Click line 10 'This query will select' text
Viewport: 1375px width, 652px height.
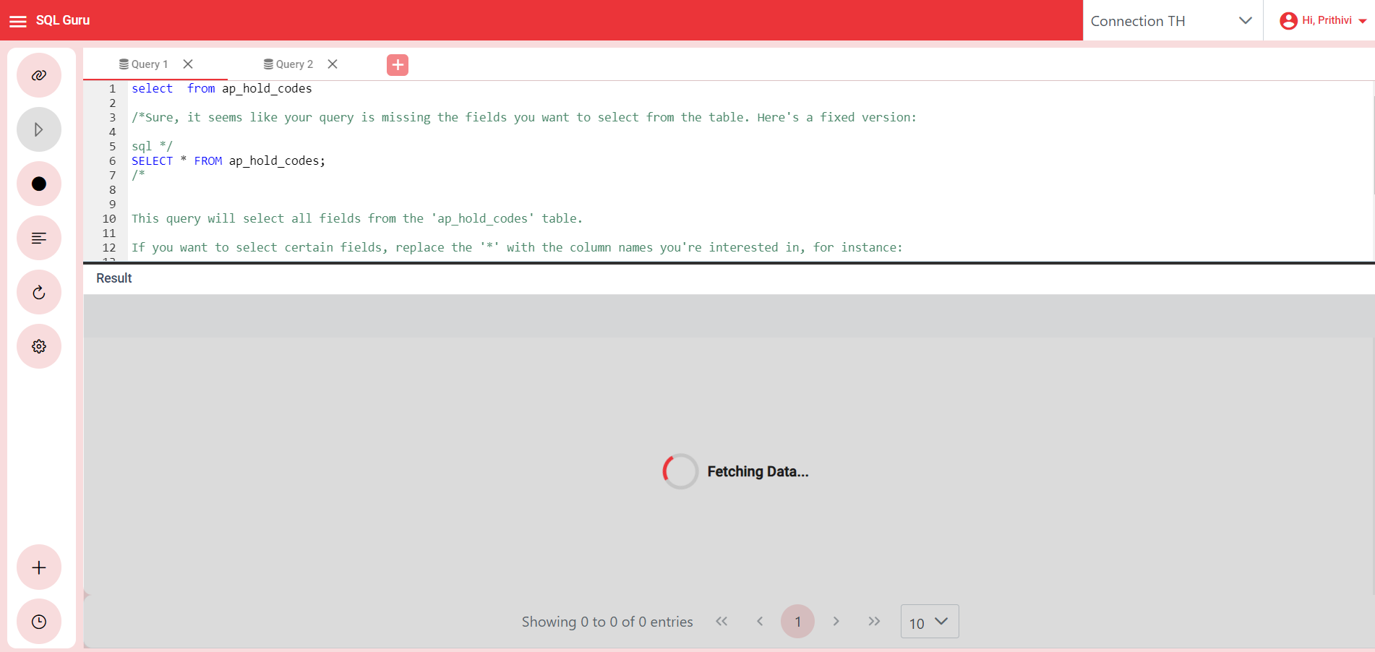(357, 218)
